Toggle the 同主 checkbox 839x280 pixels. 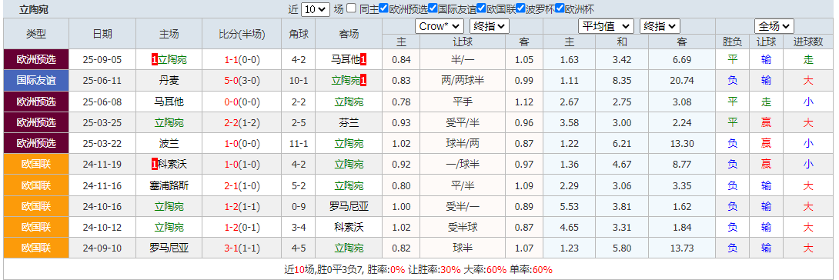click(x=351, y=8)
